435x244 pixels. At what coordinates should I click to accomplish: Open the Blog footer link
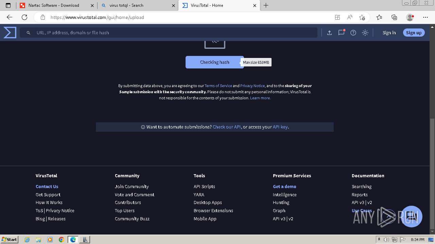click(40, 219)
